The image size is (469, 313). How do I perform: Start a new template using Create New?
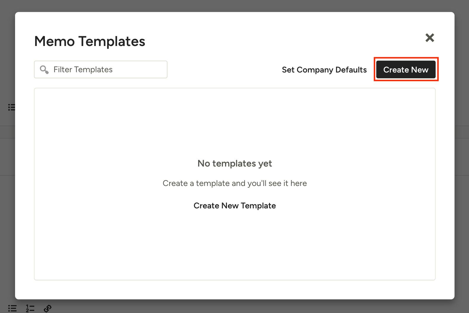click(406, 70)
